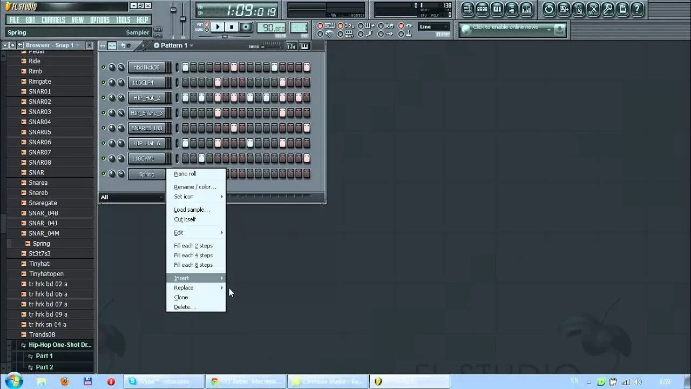Toggle first step of 110CLP4 row
This screenshot has height=389, width=691.
point(185,83)
